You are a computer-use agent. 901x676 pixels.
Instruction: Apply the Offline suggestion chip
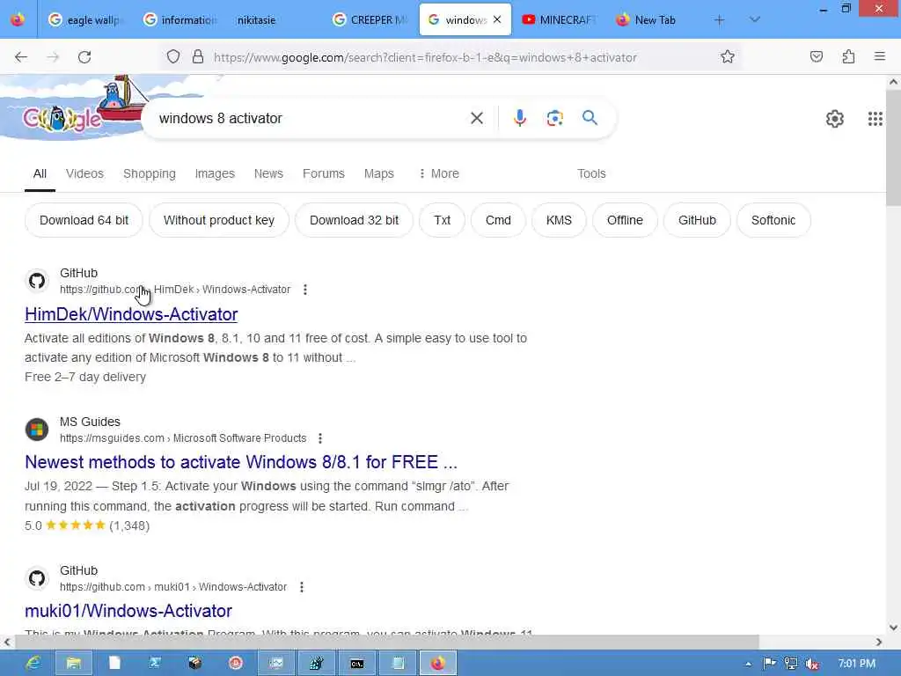625,220
